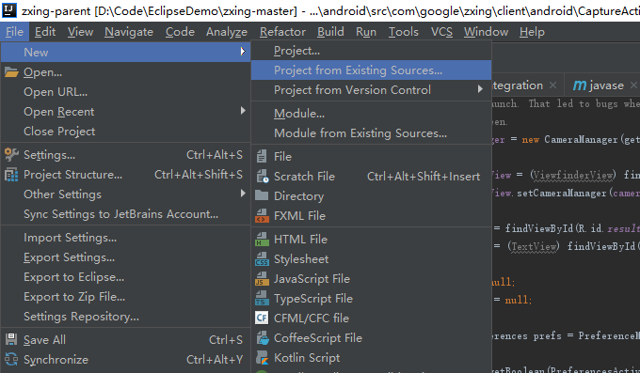Open the Edit menu
640x373 pixels.
pyautogui.click(x=45, y=32)
